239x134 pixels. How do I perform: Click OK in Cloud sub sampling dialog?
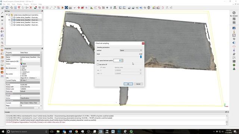point(128,84)
